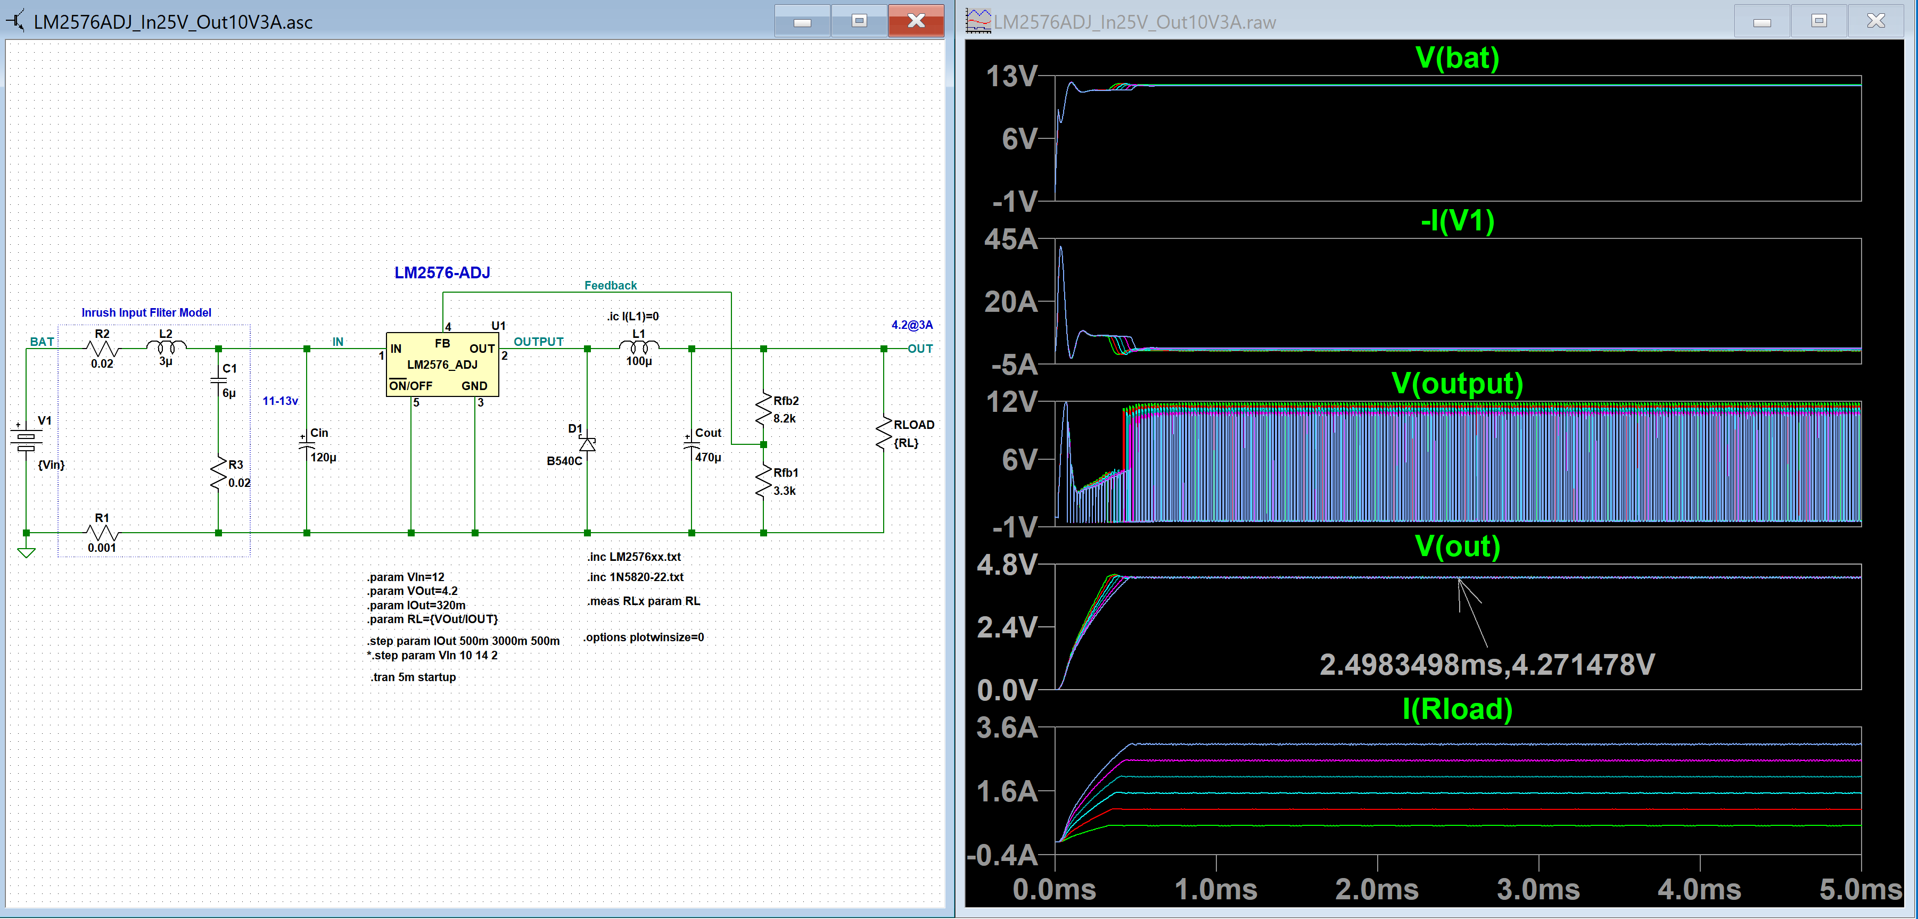Minimize the schematic .asc window
The height and width of the screenshot is (919, 1918).
(802, 21)
